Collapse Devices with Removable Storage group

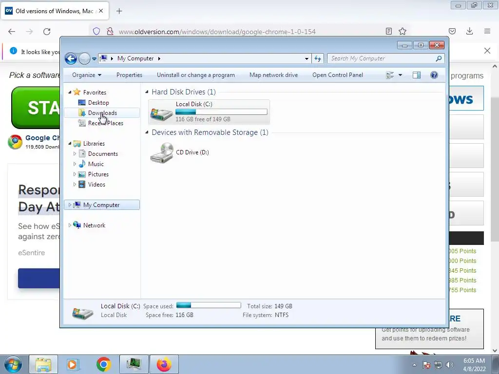point(147,132)
